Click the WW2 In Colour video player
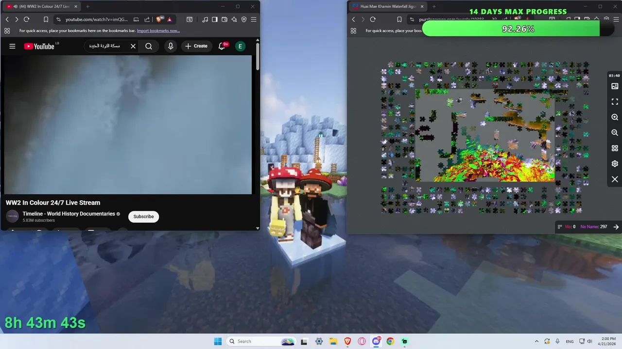Image resolution: width=622 pixels, height=349 pixels. click(x=128, y=125)
